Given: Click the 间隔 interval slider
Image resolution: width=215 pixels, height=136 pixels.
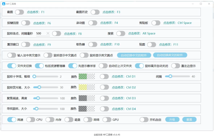Looking at the screenshot, I should pos(177,76).
